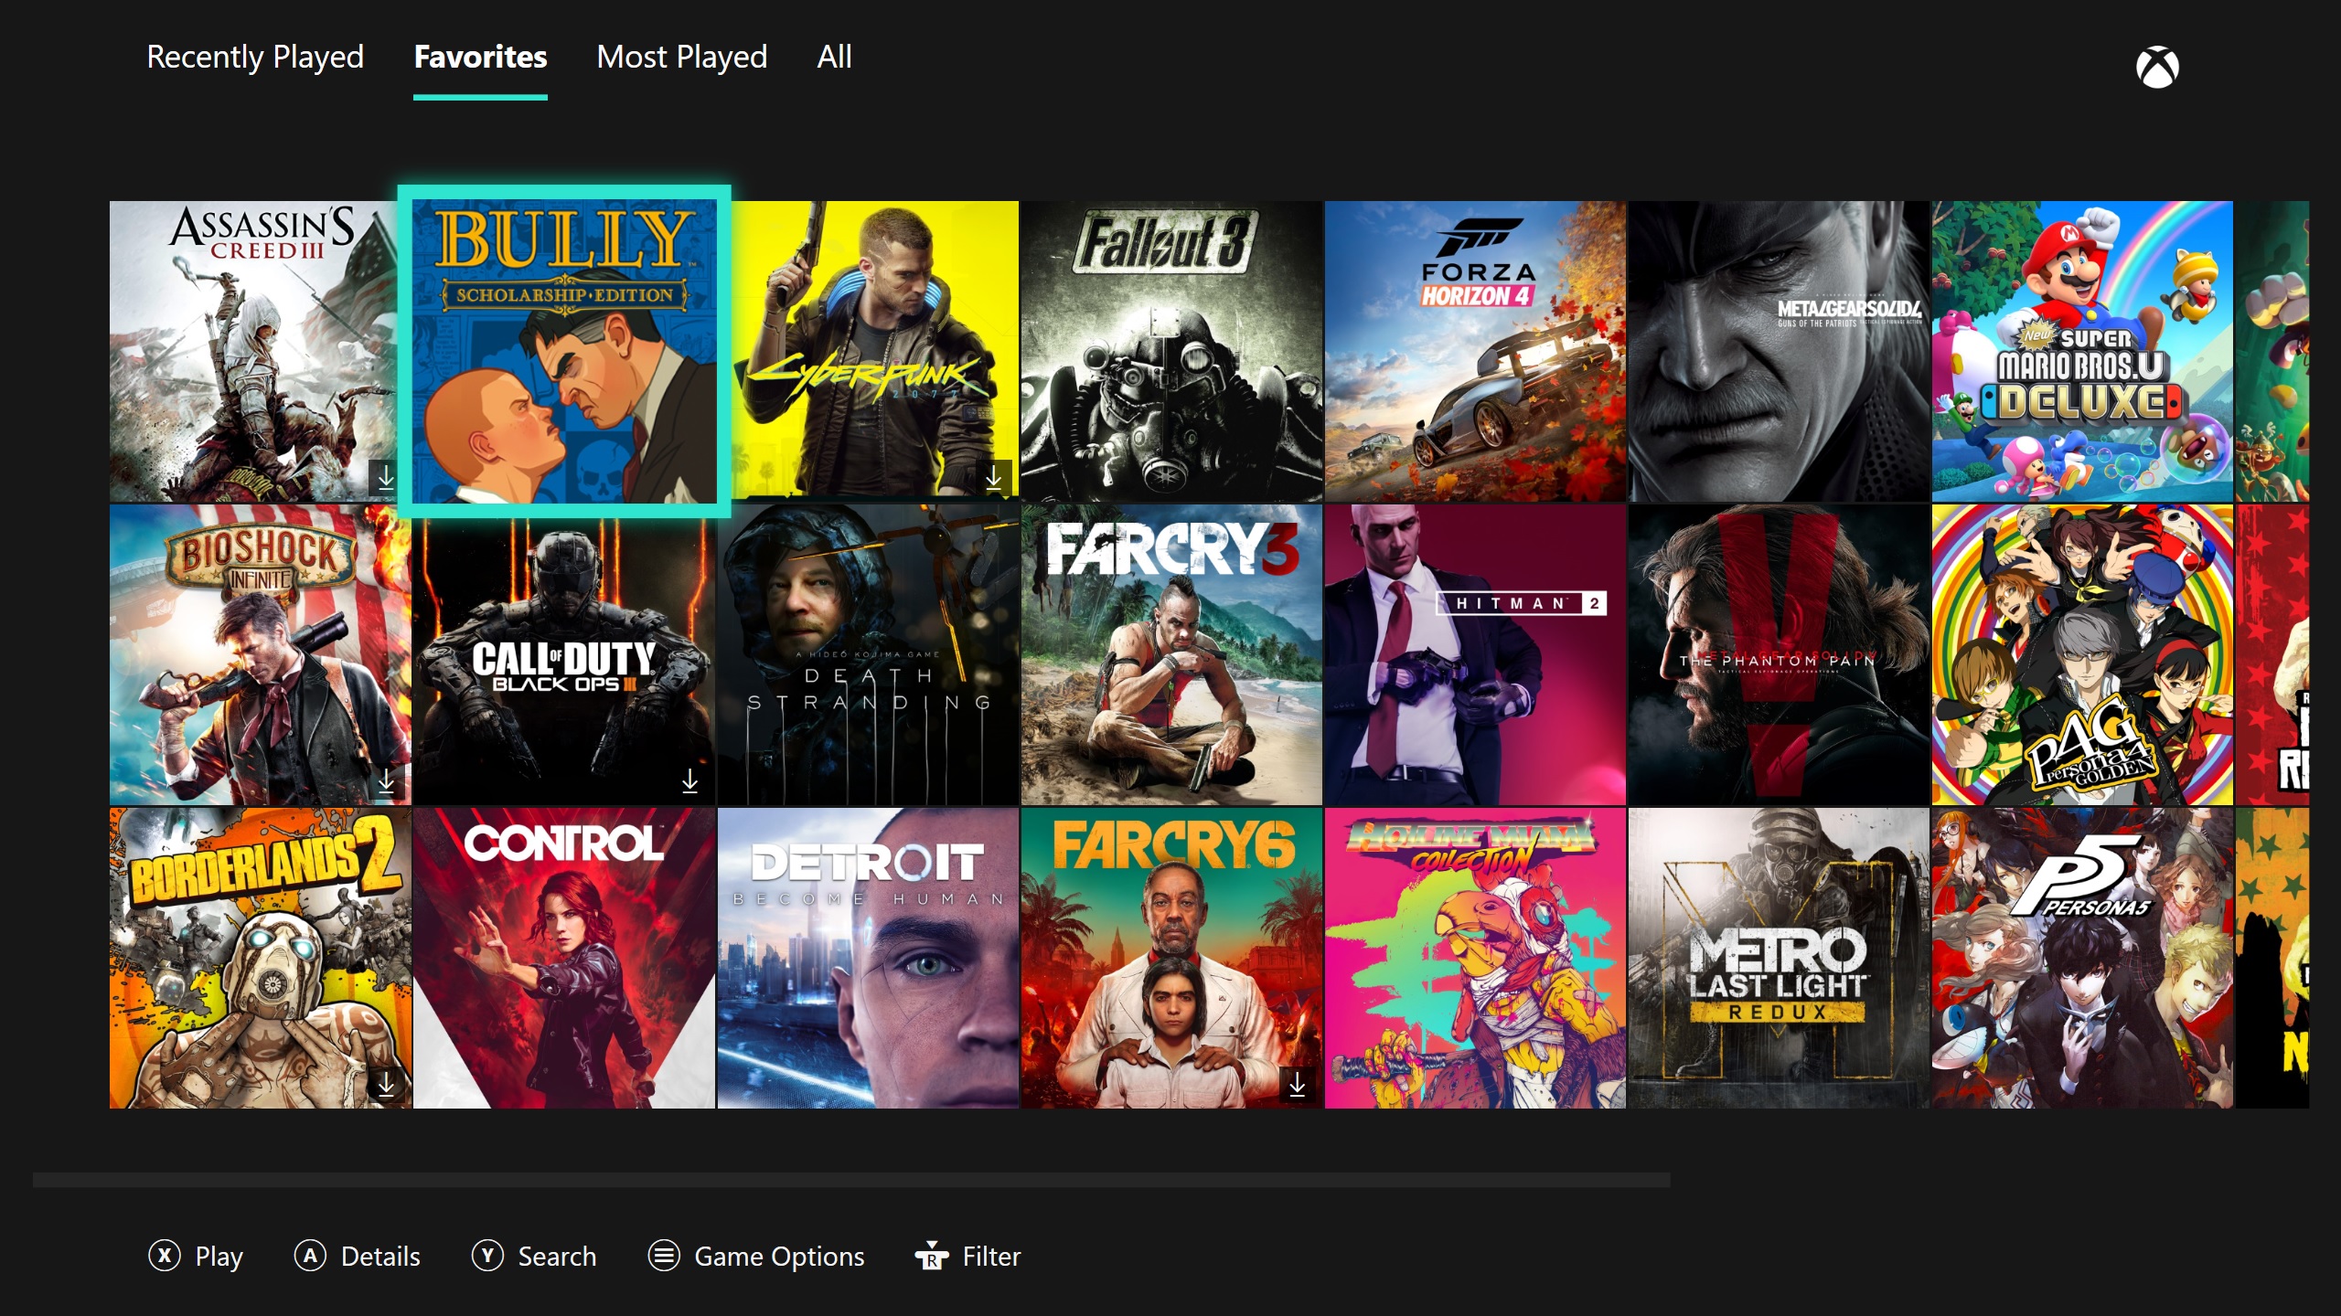The width and height of the screenshot is (2341, 1316).
Task: Click the menu button icon beside Game Options
Action: click(664, 1256)
